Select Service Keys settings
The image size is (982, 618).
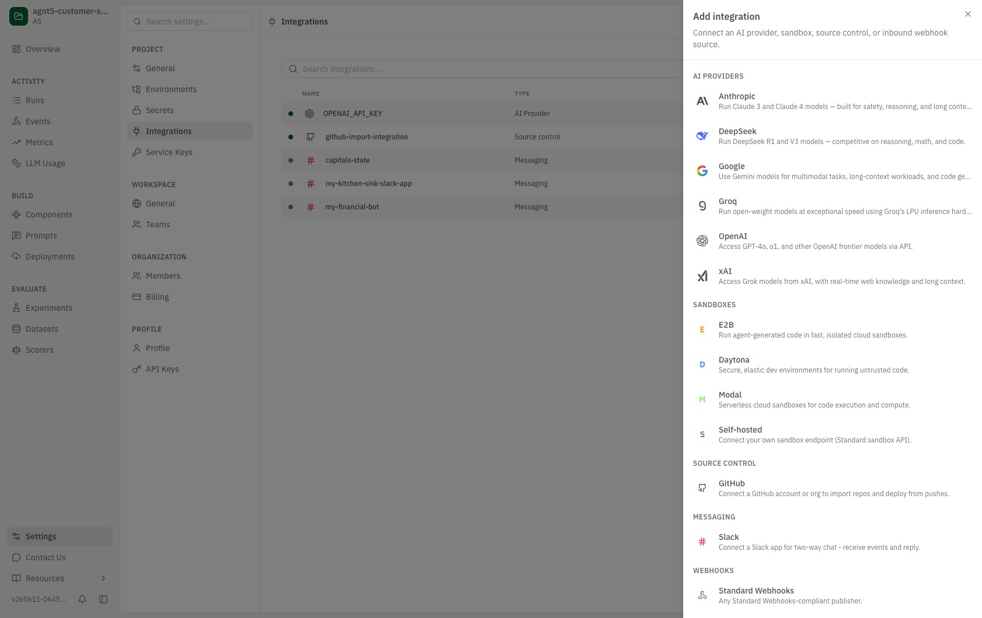click(190, 152)
